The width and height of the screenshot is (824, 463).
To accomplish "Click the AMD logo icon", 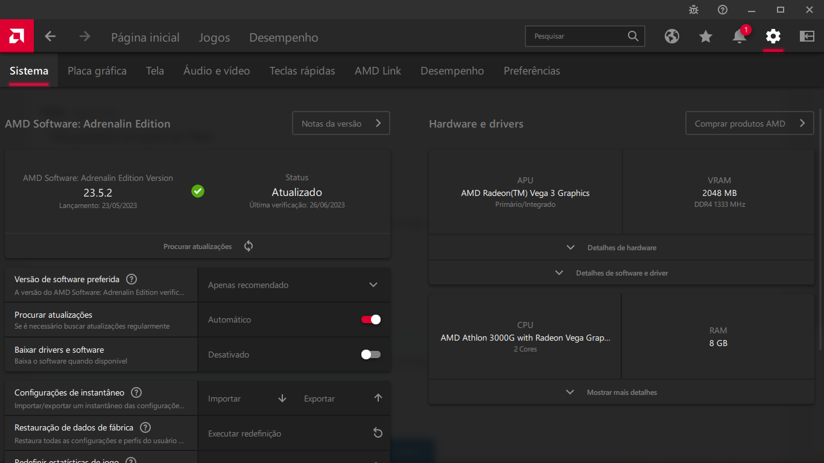I will 17,36.
